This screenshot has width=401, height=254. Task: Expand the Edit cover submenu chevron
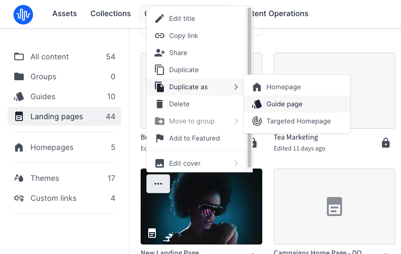[x=236, y=163]
